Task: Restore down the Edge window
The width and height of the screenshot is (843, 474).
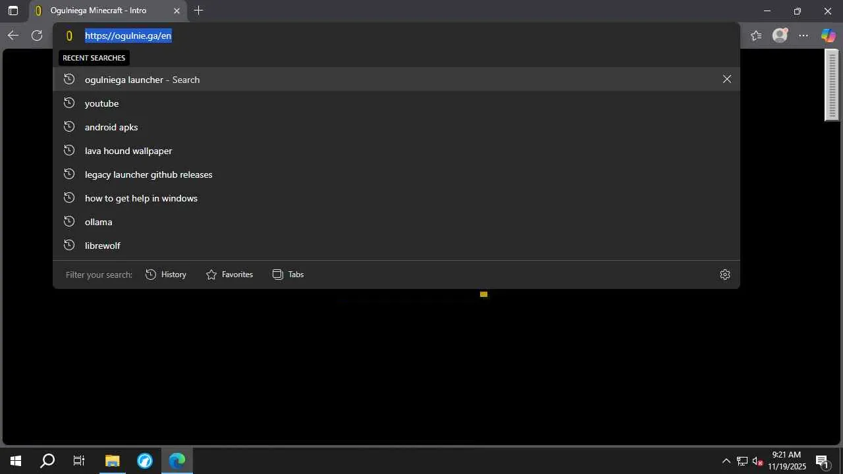Action: pyautogui.click(x=798, y=11)
